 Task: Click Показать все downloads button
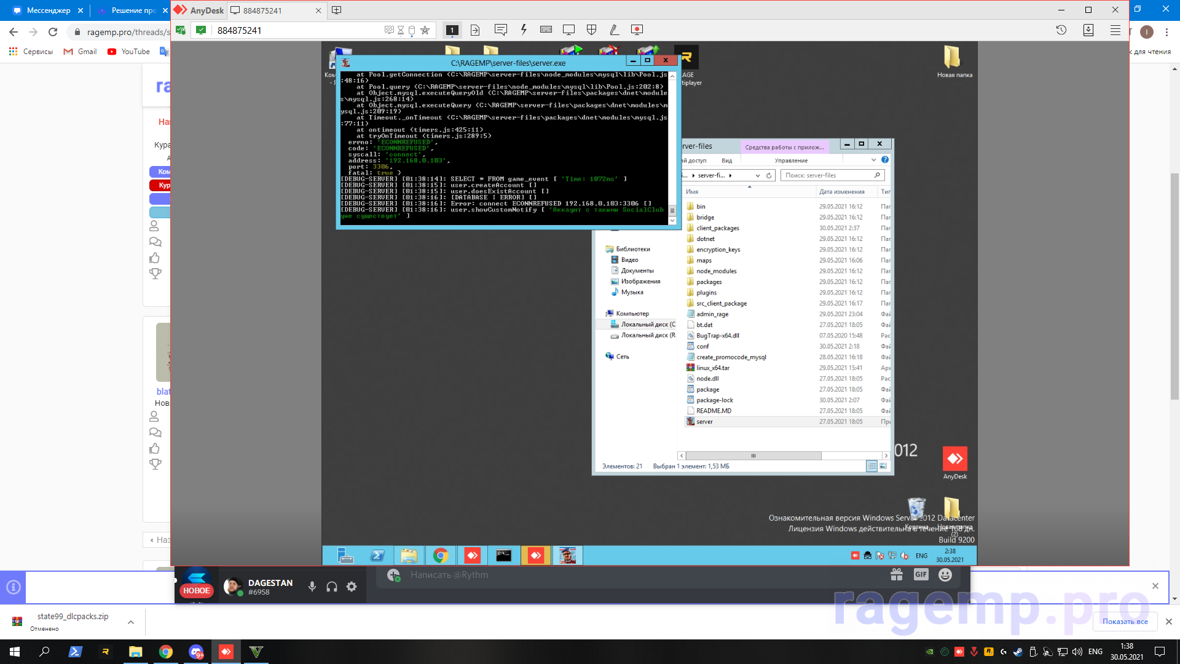click(1125, 622)
